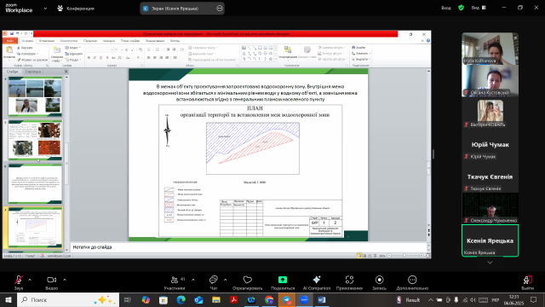545x307 pixels.
Task: Open the Конференции tab at the top
Action: (x=76, y=9)
